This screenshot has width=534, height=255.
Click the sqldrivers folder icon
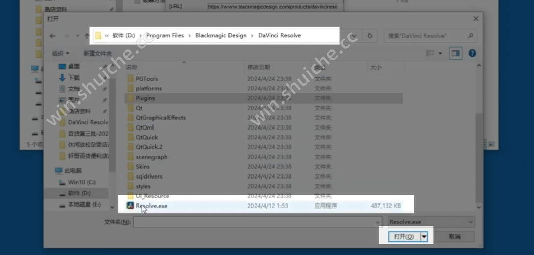coord(130,176)
